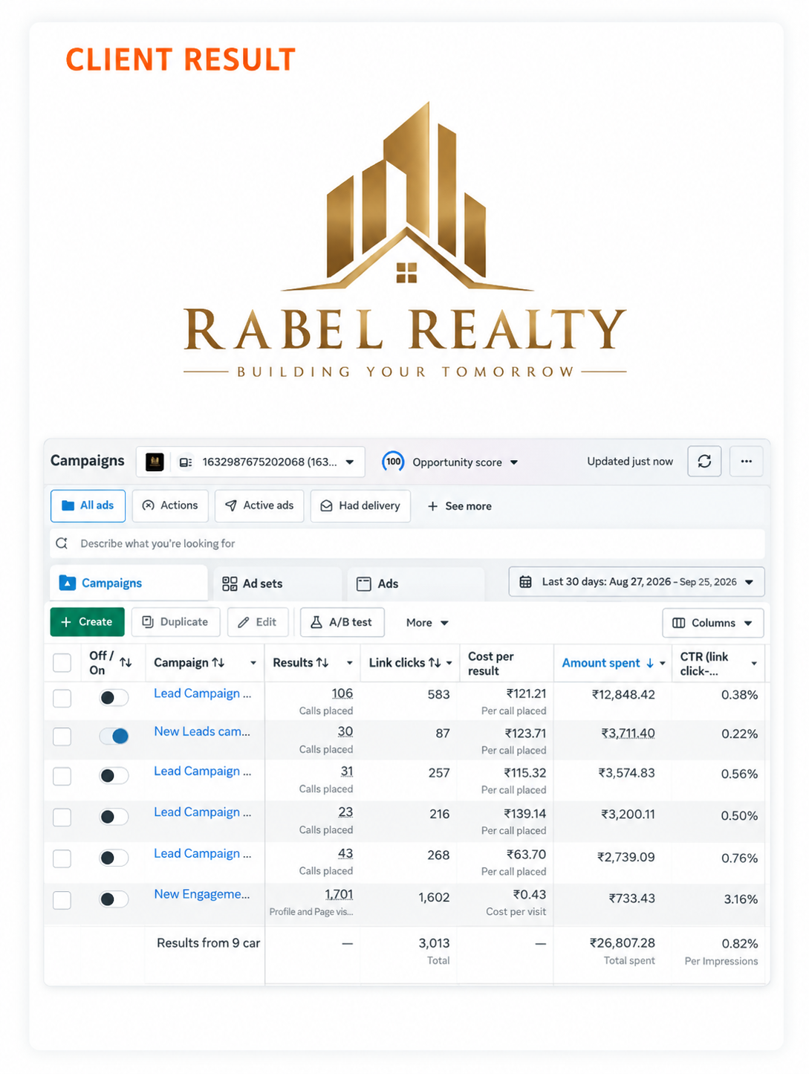Viewport: 809px width, 1074px height.
Task: Click the refresh icon button
Action: point(704,462)
